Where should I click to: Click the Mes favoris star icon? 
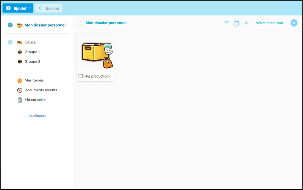[20, 81]
